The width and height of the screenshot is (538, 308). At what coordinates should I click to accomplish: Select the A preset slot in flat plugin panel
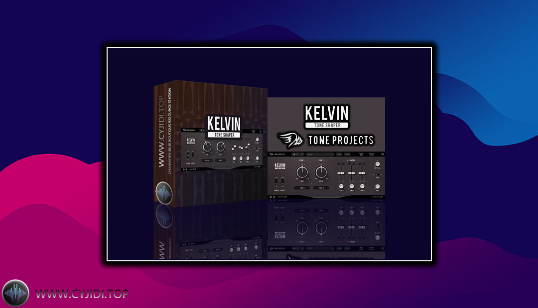[x=294, y=154]
